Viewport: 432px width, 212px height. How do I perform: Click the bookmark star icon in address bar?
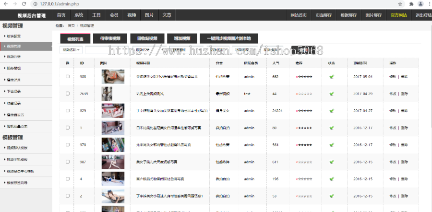400,4
